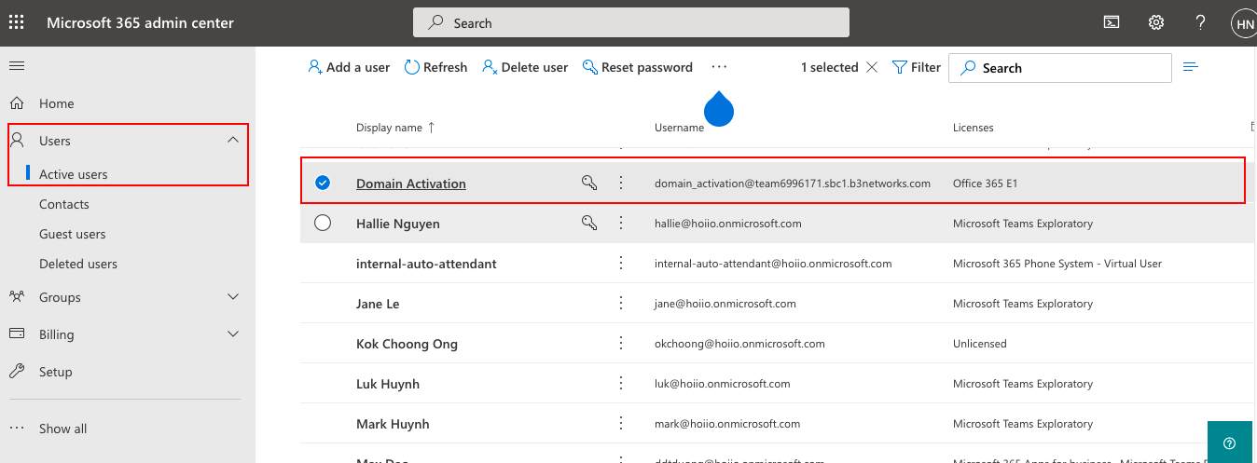Image resolution: width=1257 pixels, height=463 pixels.
Task: Click the Home house icon
Action: 17,103
